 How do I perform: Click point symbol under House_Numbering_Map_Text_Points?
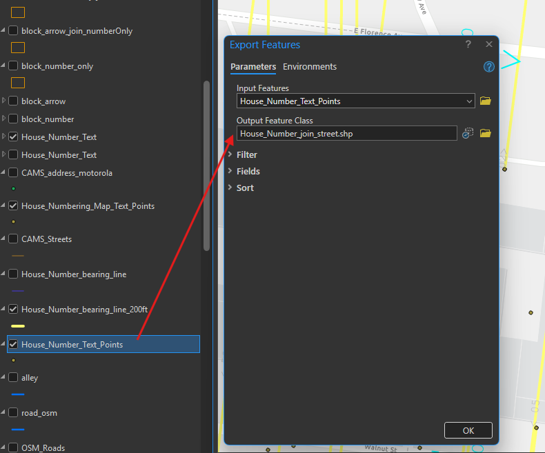click(x=14, y=221)
